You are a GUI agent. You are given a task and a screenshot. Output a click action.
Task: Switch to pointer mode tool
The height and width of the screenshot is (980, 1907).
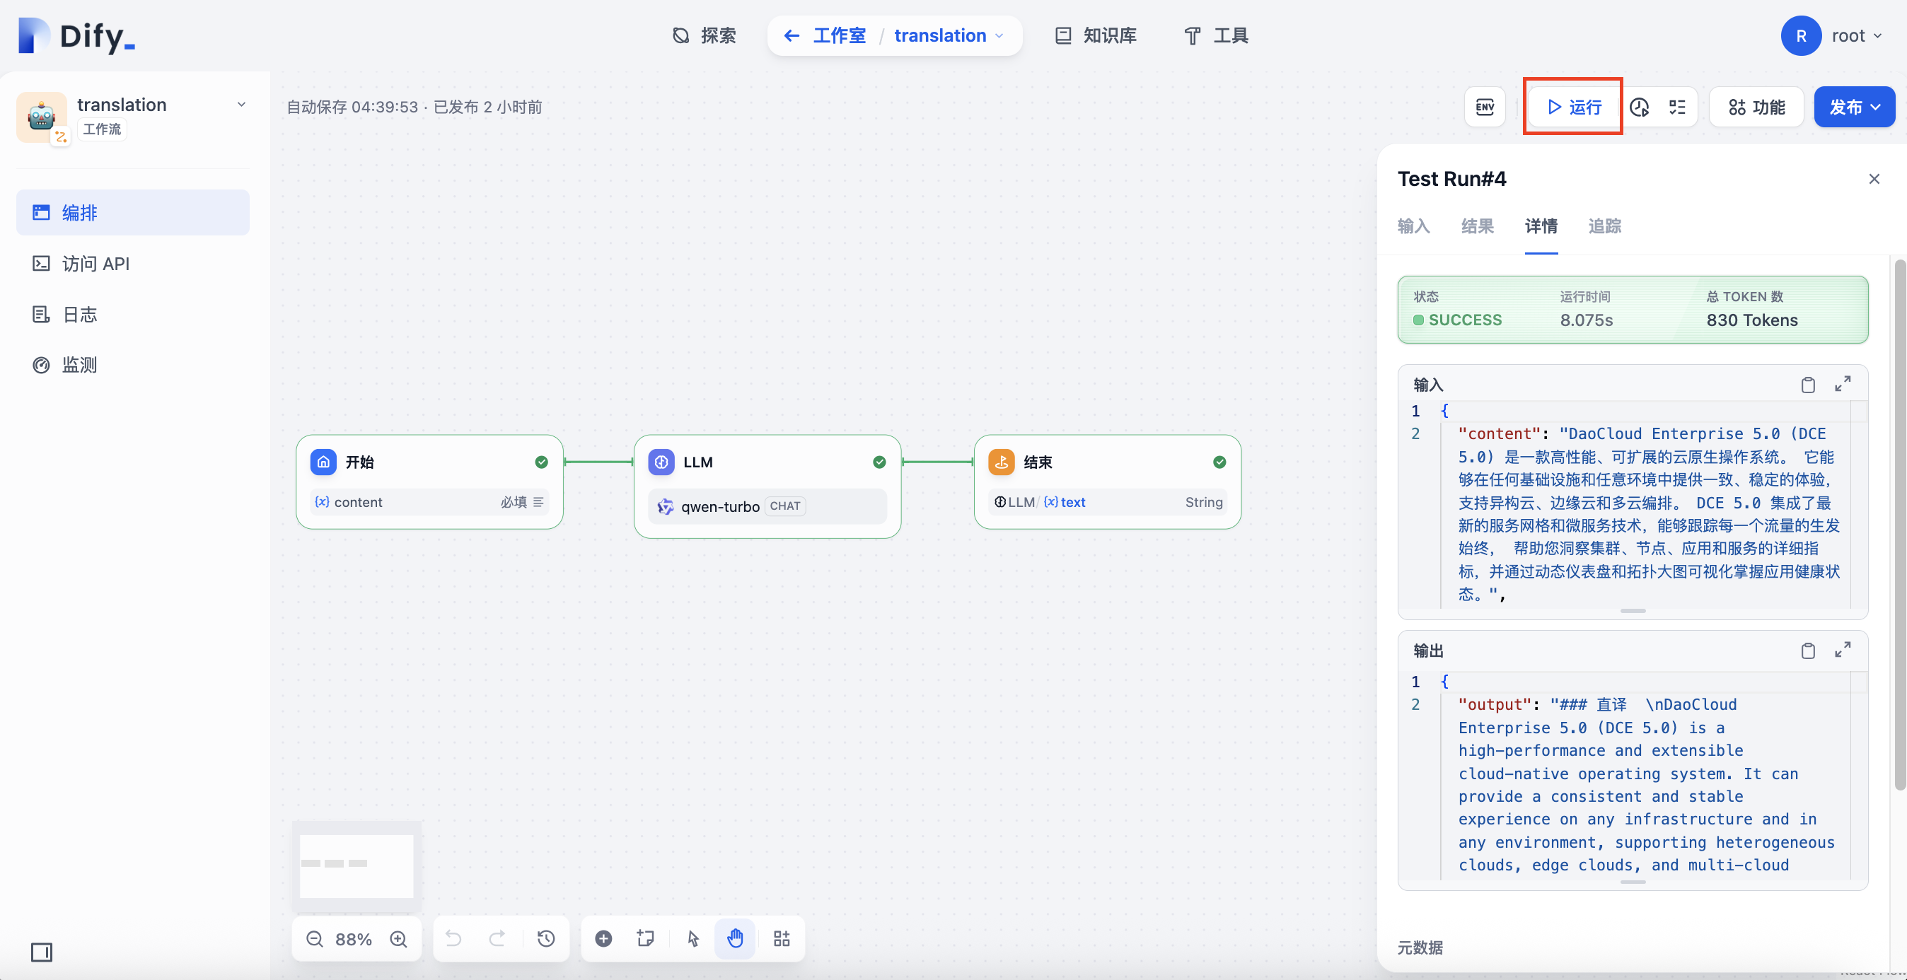point(693,938)
